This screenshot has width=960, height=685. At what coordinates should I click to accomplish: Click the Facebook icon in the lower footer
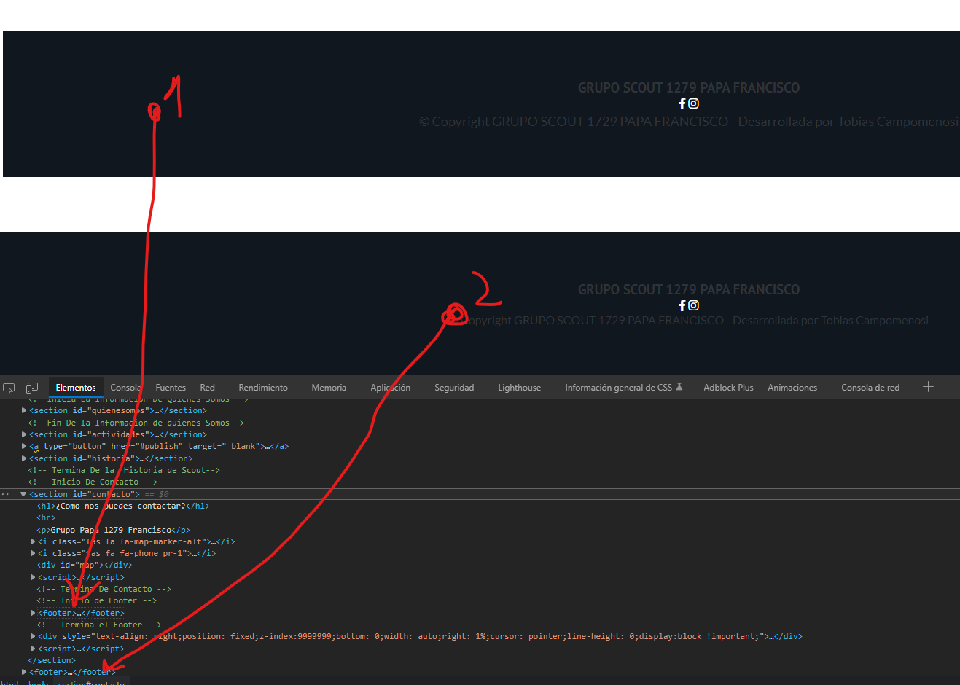(x=682, y=305)
